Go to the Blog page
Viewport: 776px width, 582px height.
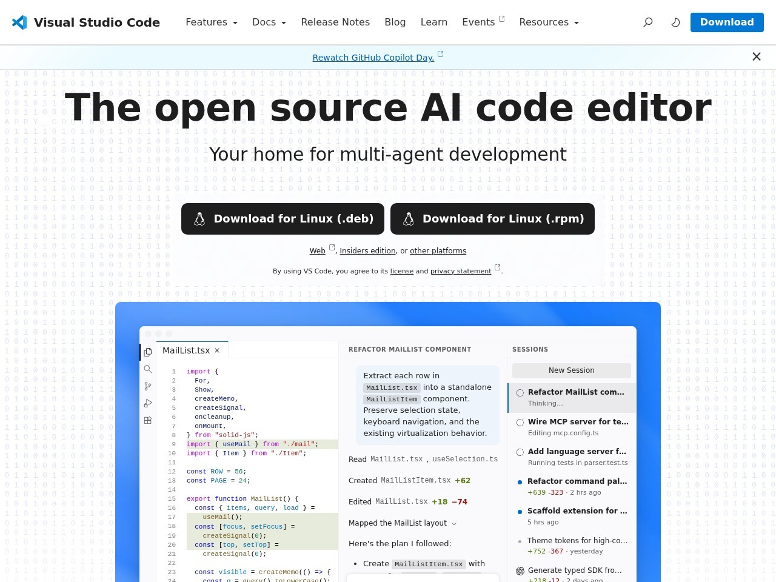395,22
